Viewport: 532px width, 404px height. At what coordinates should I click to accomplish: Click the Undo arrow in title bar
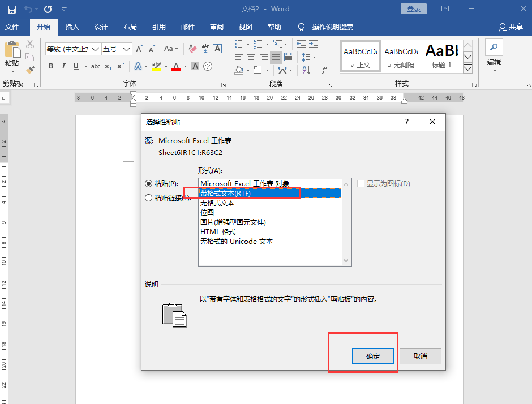coord(28,9)
